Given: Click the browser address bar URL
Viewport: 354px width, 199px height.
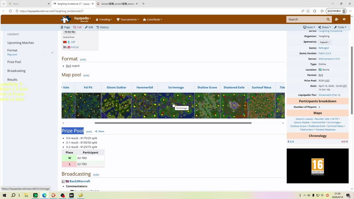Looking at the screenshot, I should tap(51, 11).
